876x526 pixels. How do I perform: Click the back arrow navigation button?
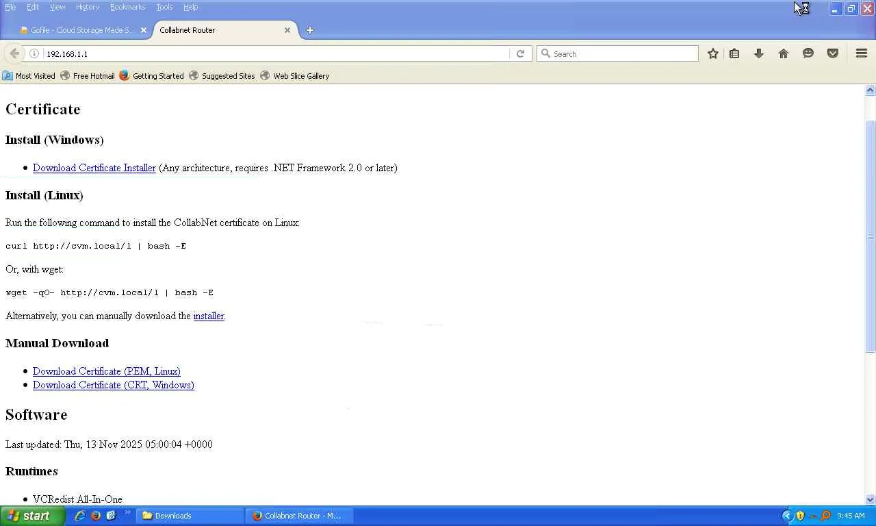(14, 53)
